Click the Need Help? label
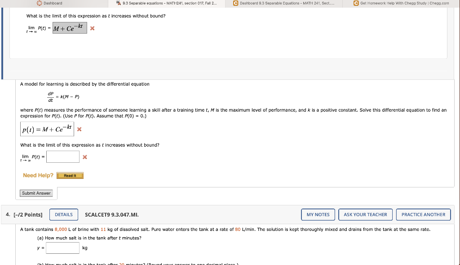 pyautogui.click(x=38, y=175)
